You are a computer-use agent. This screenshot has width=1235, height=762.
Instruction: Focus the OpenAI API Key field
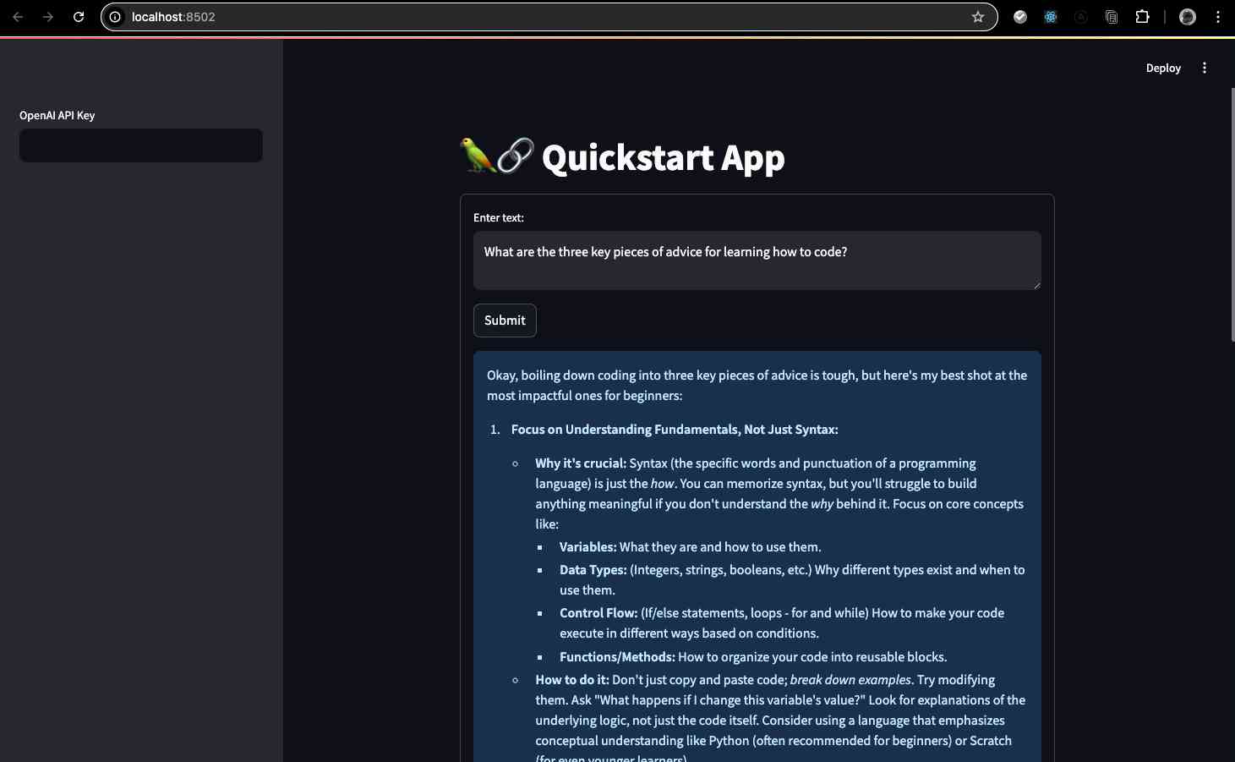(141, 145)
